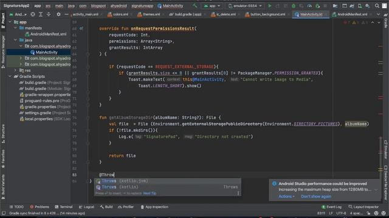Click the next highlighted error down arrow
Viewport: 389px width, 218px height.
pyautogui.click(x=379, y=22)
